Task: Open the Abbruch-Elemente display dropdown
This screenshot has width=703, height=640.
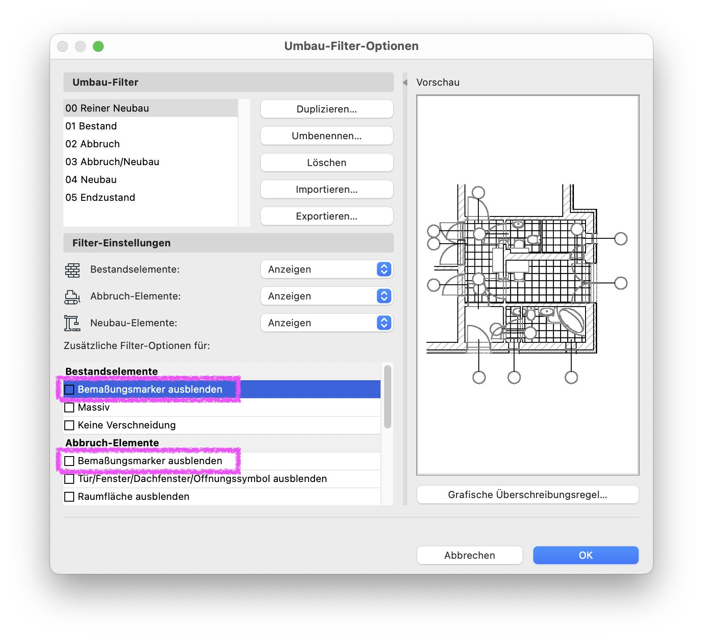Action: click(326, 296)
